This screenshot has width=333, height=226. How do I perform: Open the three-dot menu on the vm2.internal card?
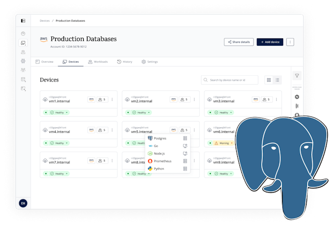tap(194, 99)
